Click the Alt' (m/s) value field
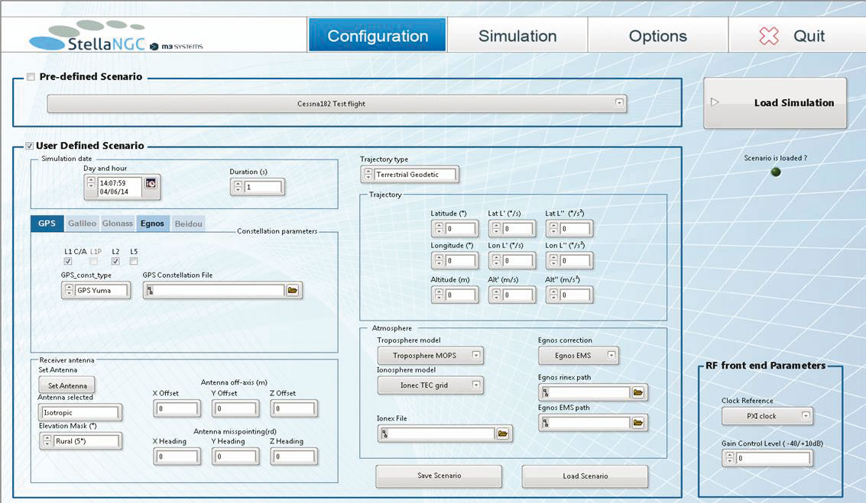Image resolution: width=866 pixels, height=503 pixels. point(517,295)
